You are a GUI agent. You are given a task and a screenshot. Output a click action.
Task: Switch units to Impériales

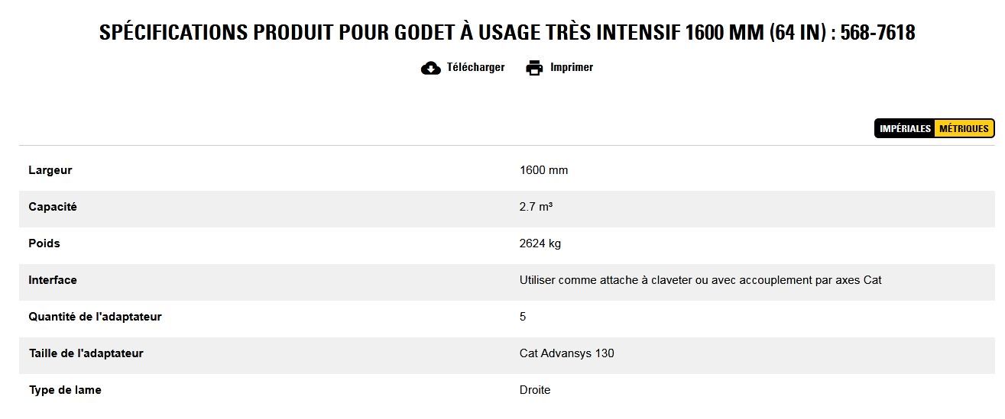[x=905, y=129]
